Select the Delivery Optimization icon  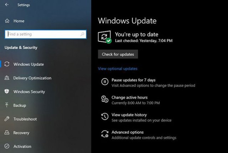pyautogui.click(x=7, y=78)
